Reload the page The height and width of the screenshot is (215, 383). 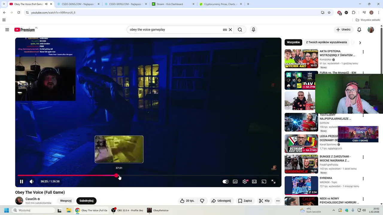[19, 13]
